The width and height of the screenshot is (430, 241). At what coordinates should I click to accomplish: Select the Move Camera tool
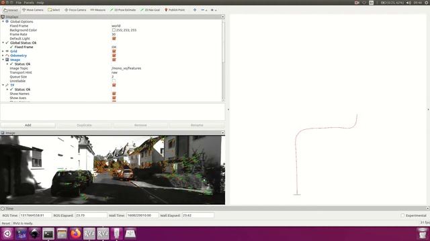pos(33,10)
